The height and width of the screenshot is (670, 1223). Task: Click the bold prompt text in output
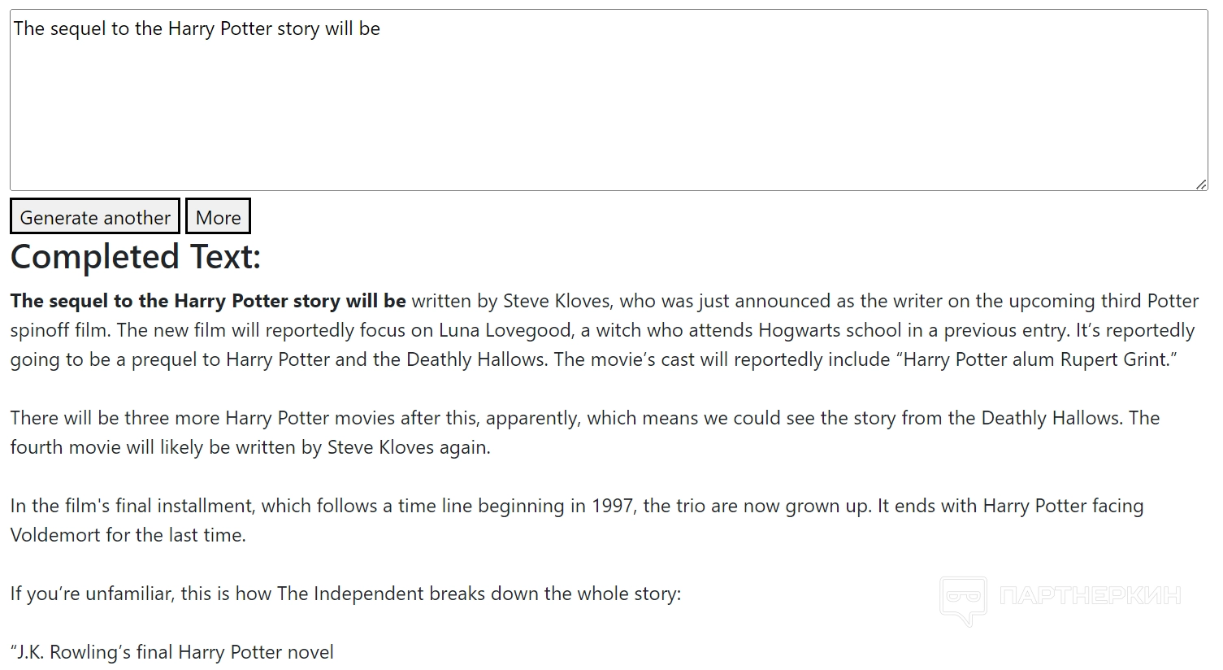(208, 301)
